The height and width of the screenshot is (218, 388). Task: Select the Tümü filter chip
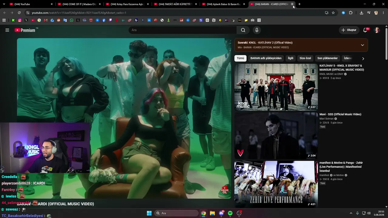(x=240, y=58)
